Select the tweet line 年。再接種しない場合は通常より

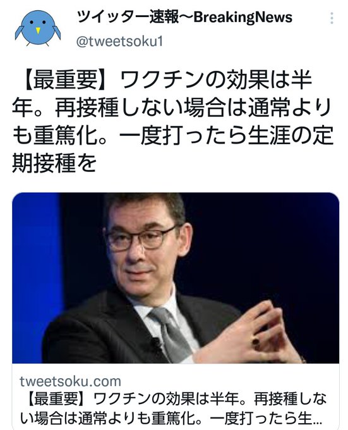point(172,107)
